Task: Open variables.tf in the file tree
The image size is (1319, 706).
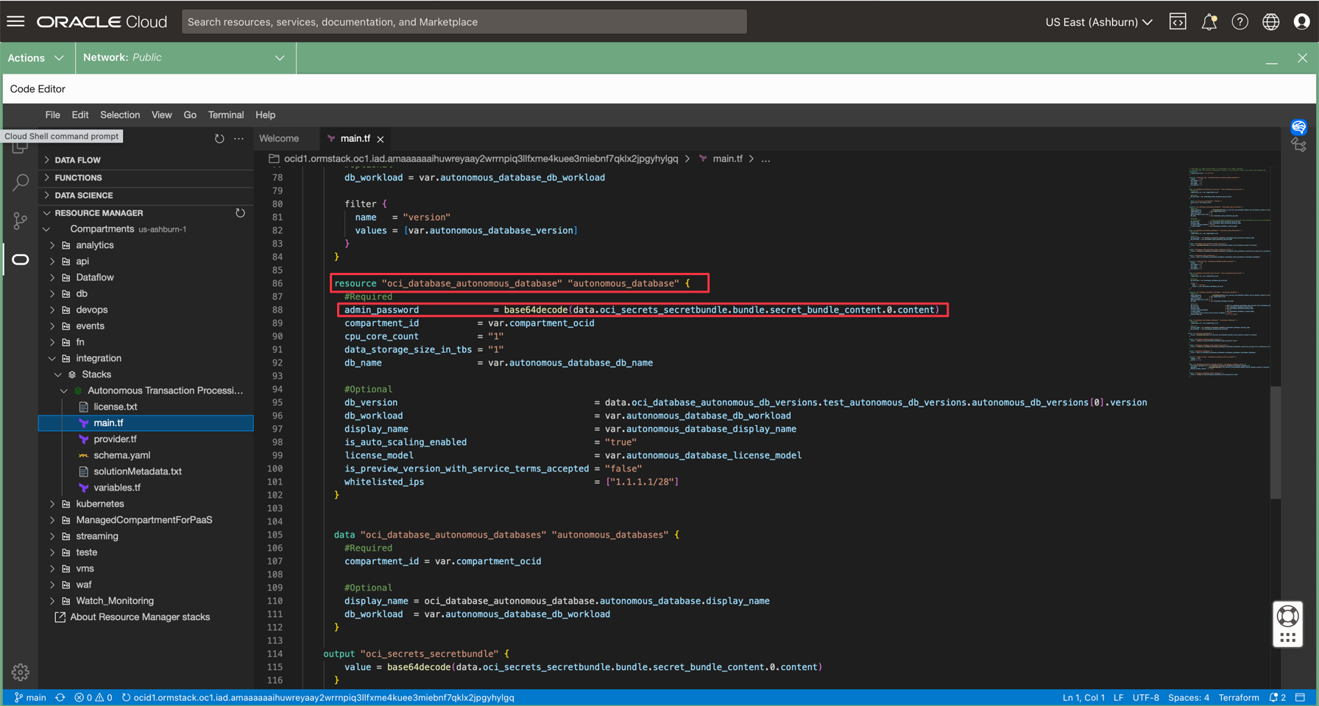Action: point(117,488)
